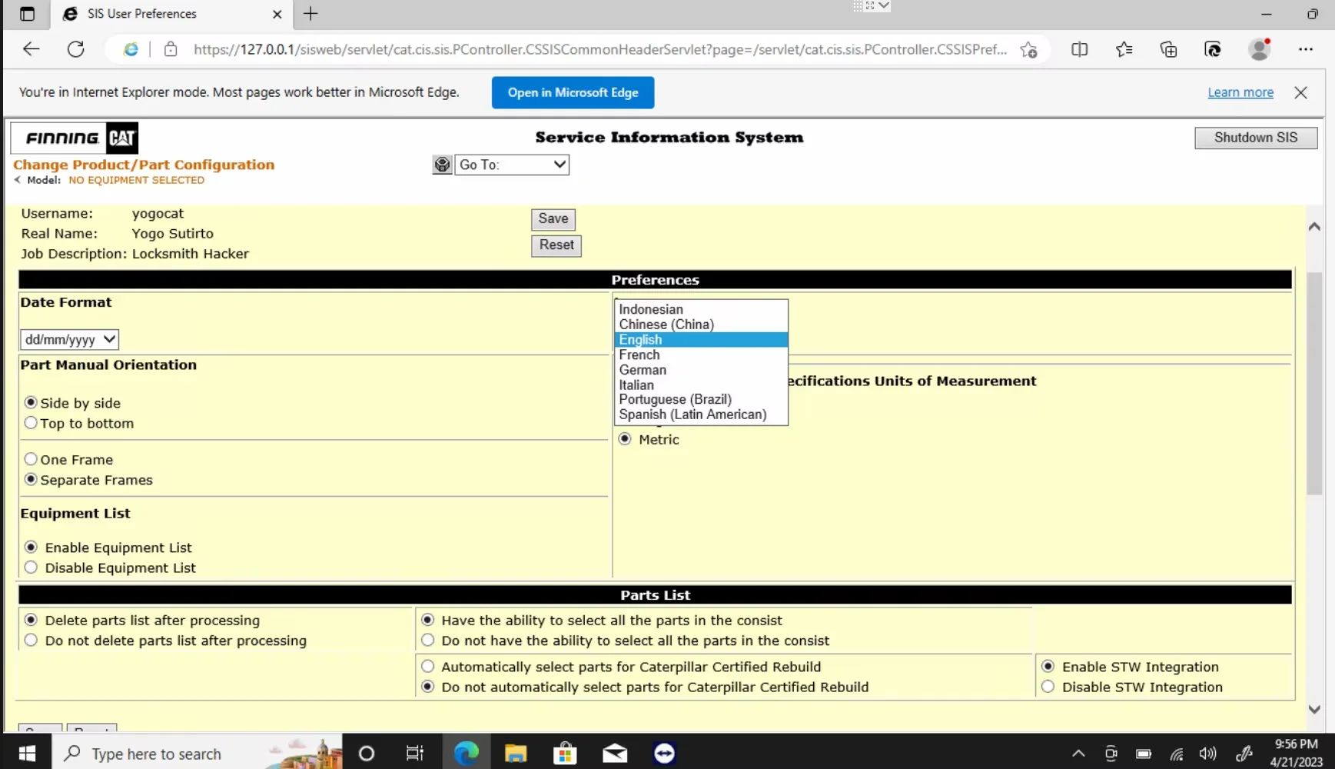Select Top to bottom orientation
Image resolution: width=1335 pixels, height=769 pixels.
pyautogui.click(x=32, y=423)
